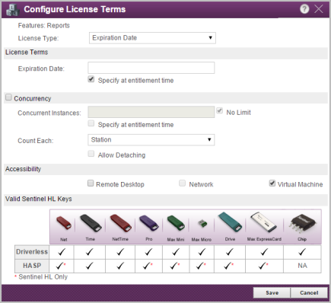The width and height of the screenshot is (331, 303).
Task: Click the Driverless checkmark under Max Micro
Action: pyautogui.click(x=202, y=252)
